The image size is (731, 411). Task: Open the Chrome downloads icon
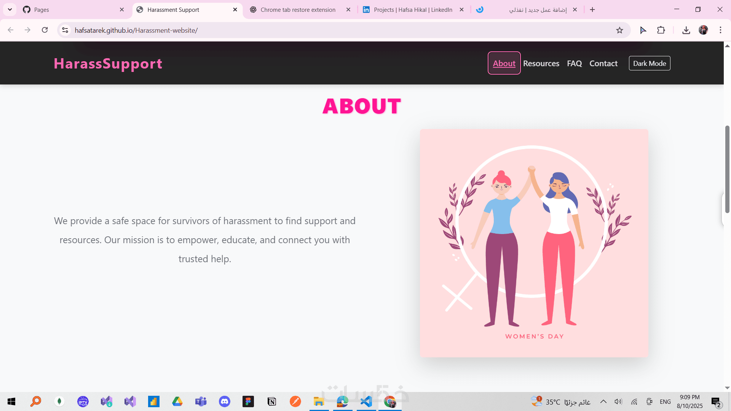[686, 30]
